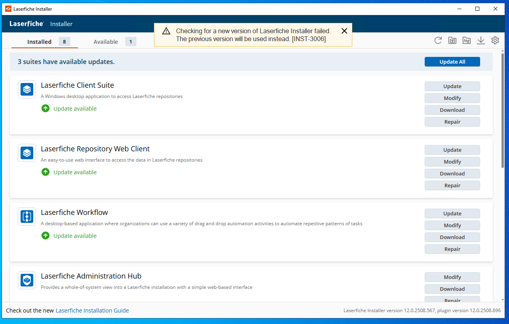The height and width of the screenshot is (324, 509).
Task: Click the Laserfiche Client Suite title
Action: coord(77,85)
